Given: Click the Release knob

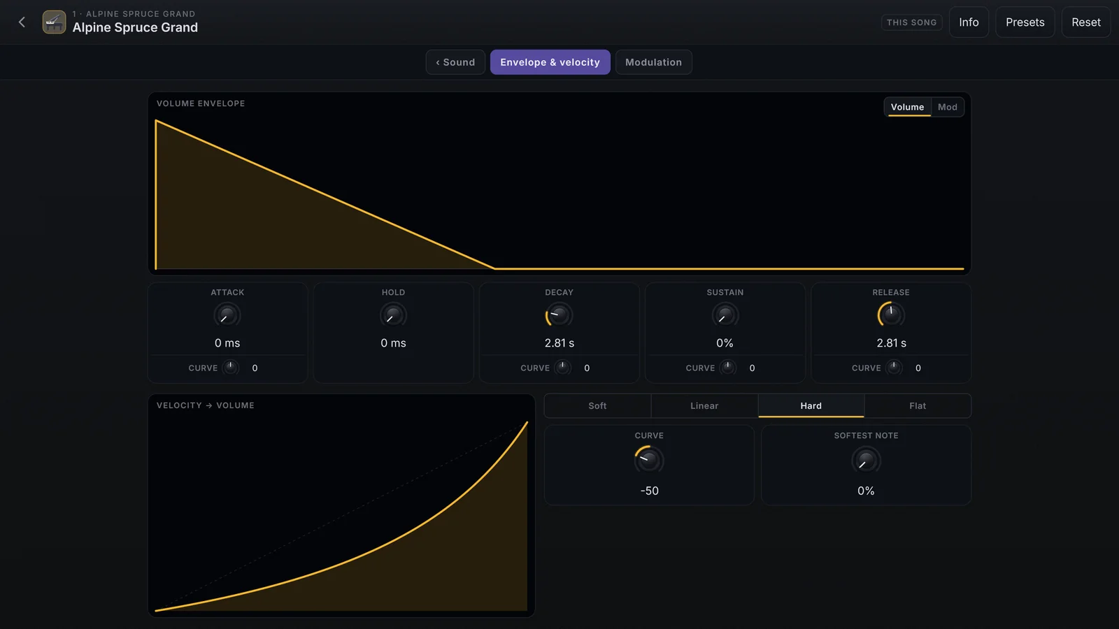Looking at the screenshot, I should pyautogui.click(x=891, y=315).
